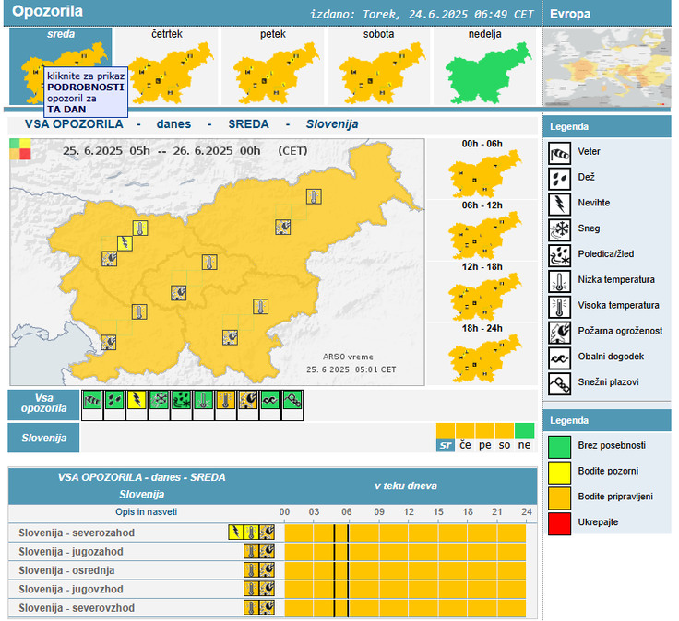Image resolution: width=679 pixels, height=621 pixels.
Task: Open the petek day tab
Action: pyautogui.click(x=273, y=66)
